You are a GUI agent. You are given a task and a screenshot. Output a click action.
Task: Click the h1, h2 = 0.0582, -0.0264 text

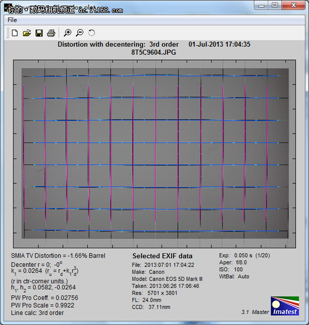click(x=43, y=288)
